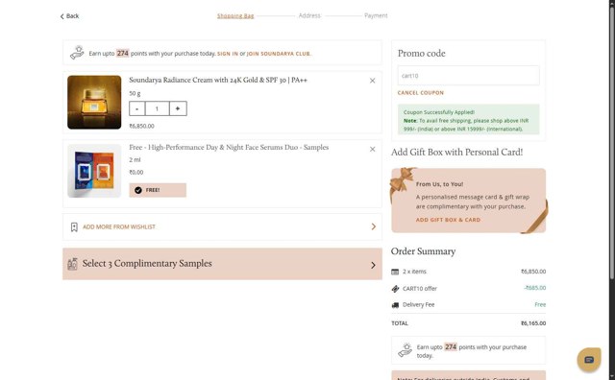The image size is (615, 380).
Task: Open Soundarya Radiance Cream product image
Action: point(94,103)
